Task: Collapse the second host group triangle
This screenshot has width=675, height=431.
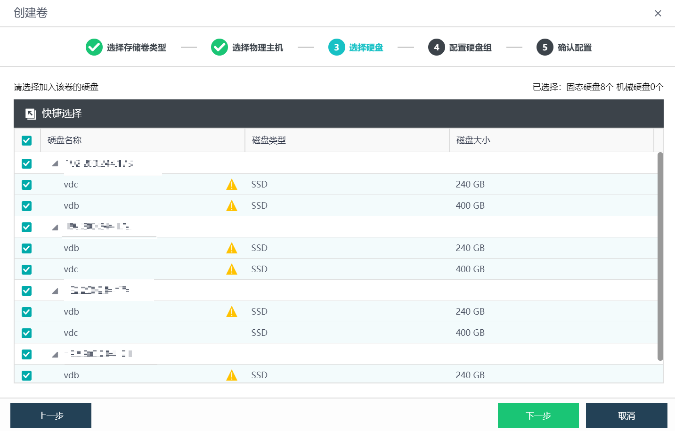Action: (x=55, y=227)
